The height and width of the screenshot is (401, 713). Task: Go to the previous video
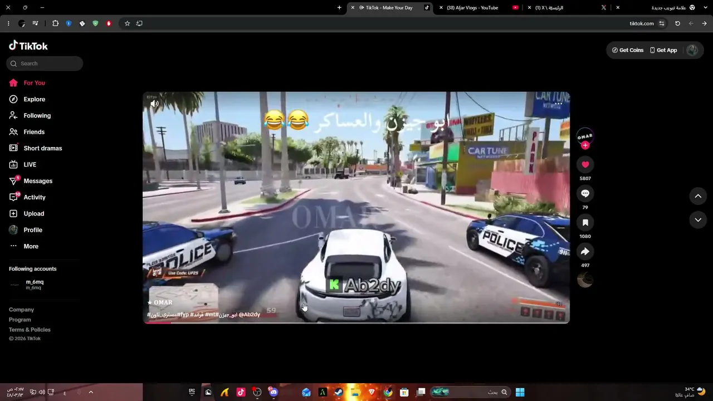coord(698,196)
